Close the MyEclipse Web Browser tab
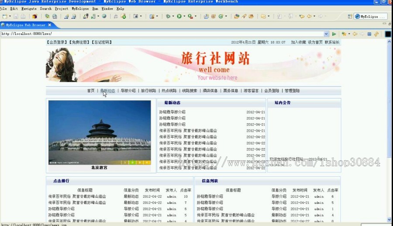 50,25
